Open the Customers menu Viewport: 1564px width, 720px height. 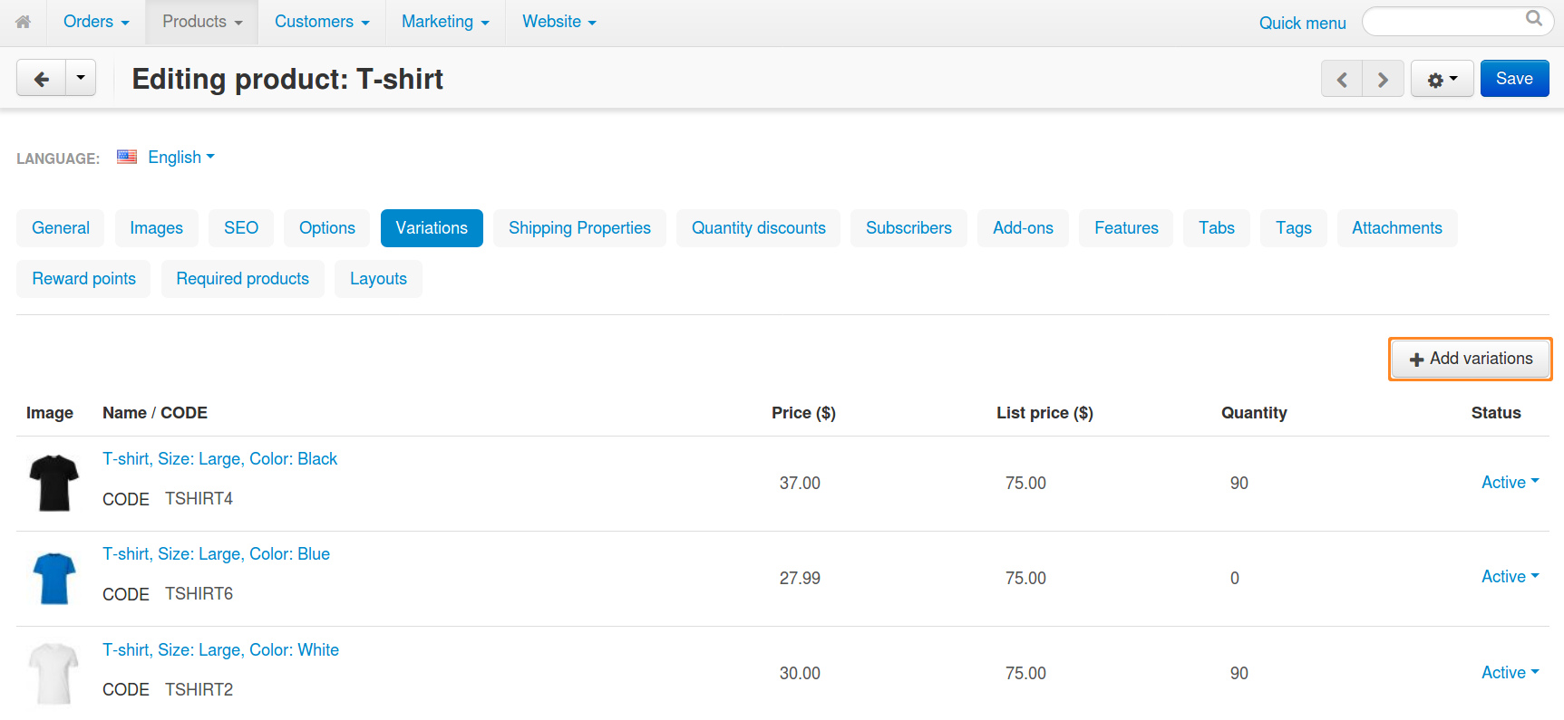point(322,22)
